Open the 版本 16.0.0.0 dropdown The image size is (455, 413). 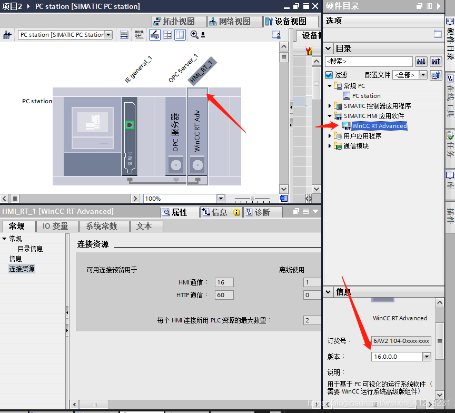click(x=427, y=357)
